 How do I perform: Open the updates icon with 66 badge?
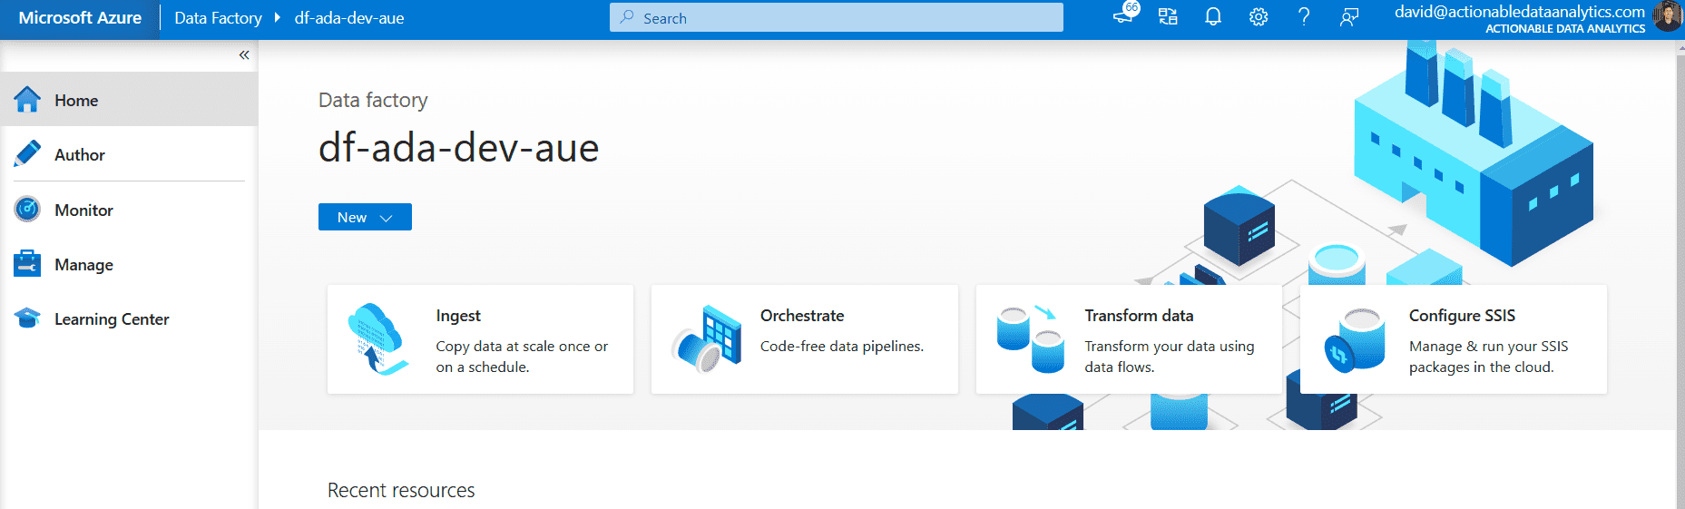1125,15
